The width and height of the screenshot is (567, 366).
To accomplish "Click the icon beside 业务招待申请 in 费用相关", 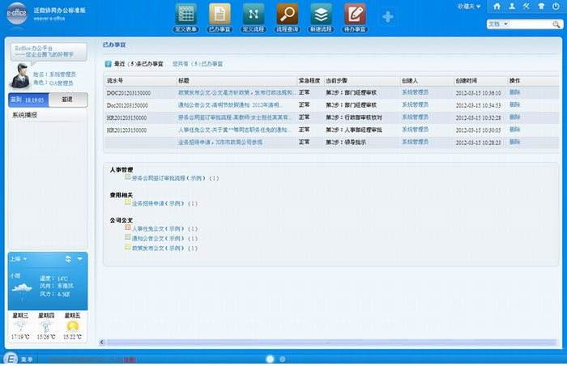I will point(128,202).
